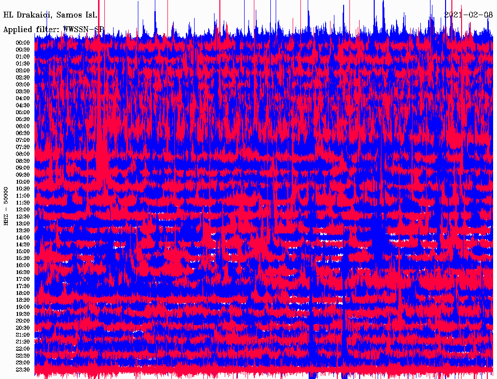Click the date label 2021-02-08
The image size is (497, 379).
click(x=467, y=15)
